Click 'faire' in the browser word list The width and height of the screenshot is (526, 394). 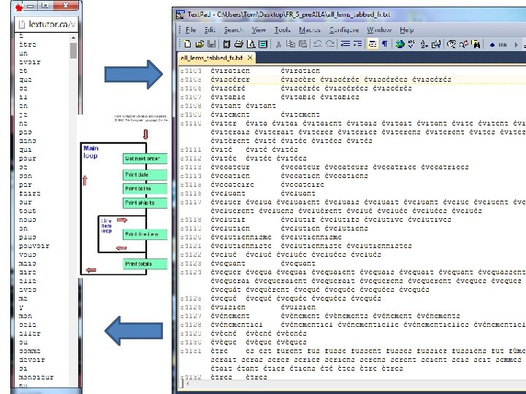click(x=30, y=193)
